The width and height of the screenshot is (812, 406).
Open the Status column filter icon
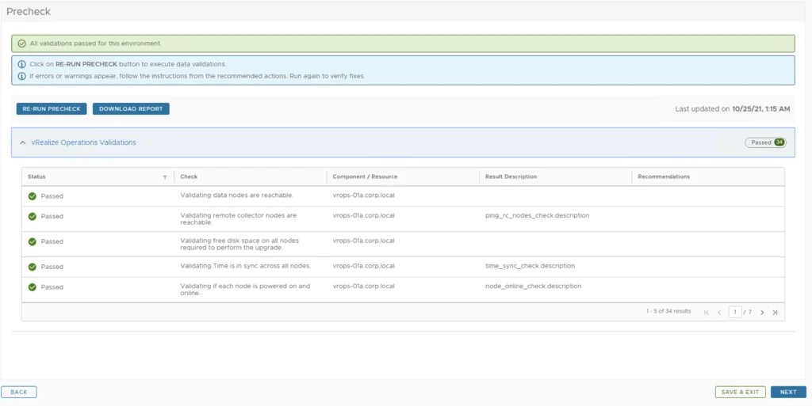[165, 177]
